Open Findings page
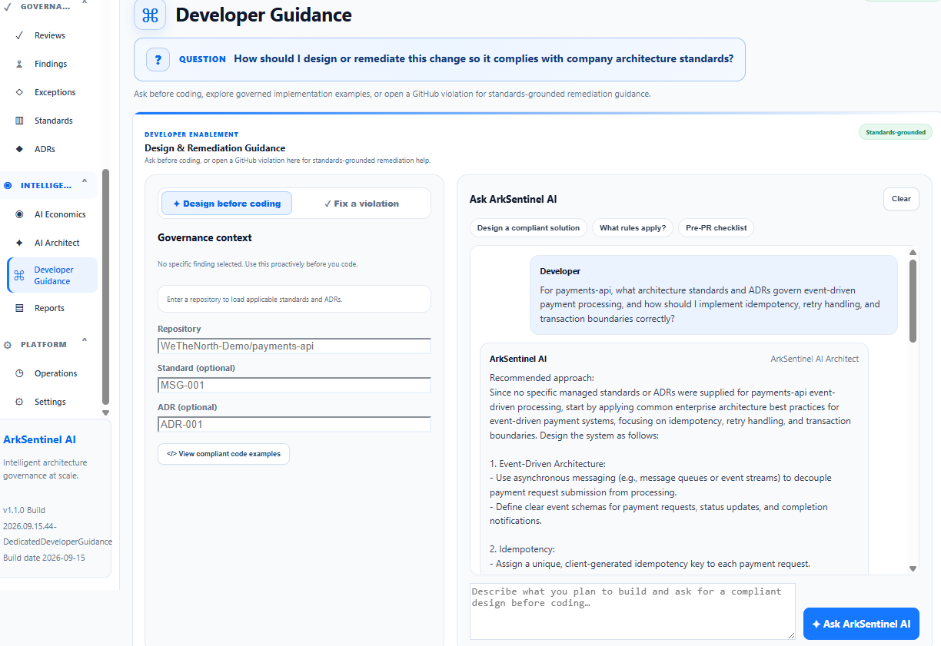The width and height of the screenshot is (941, 646). pyautogui.click(x=51, y=64)
